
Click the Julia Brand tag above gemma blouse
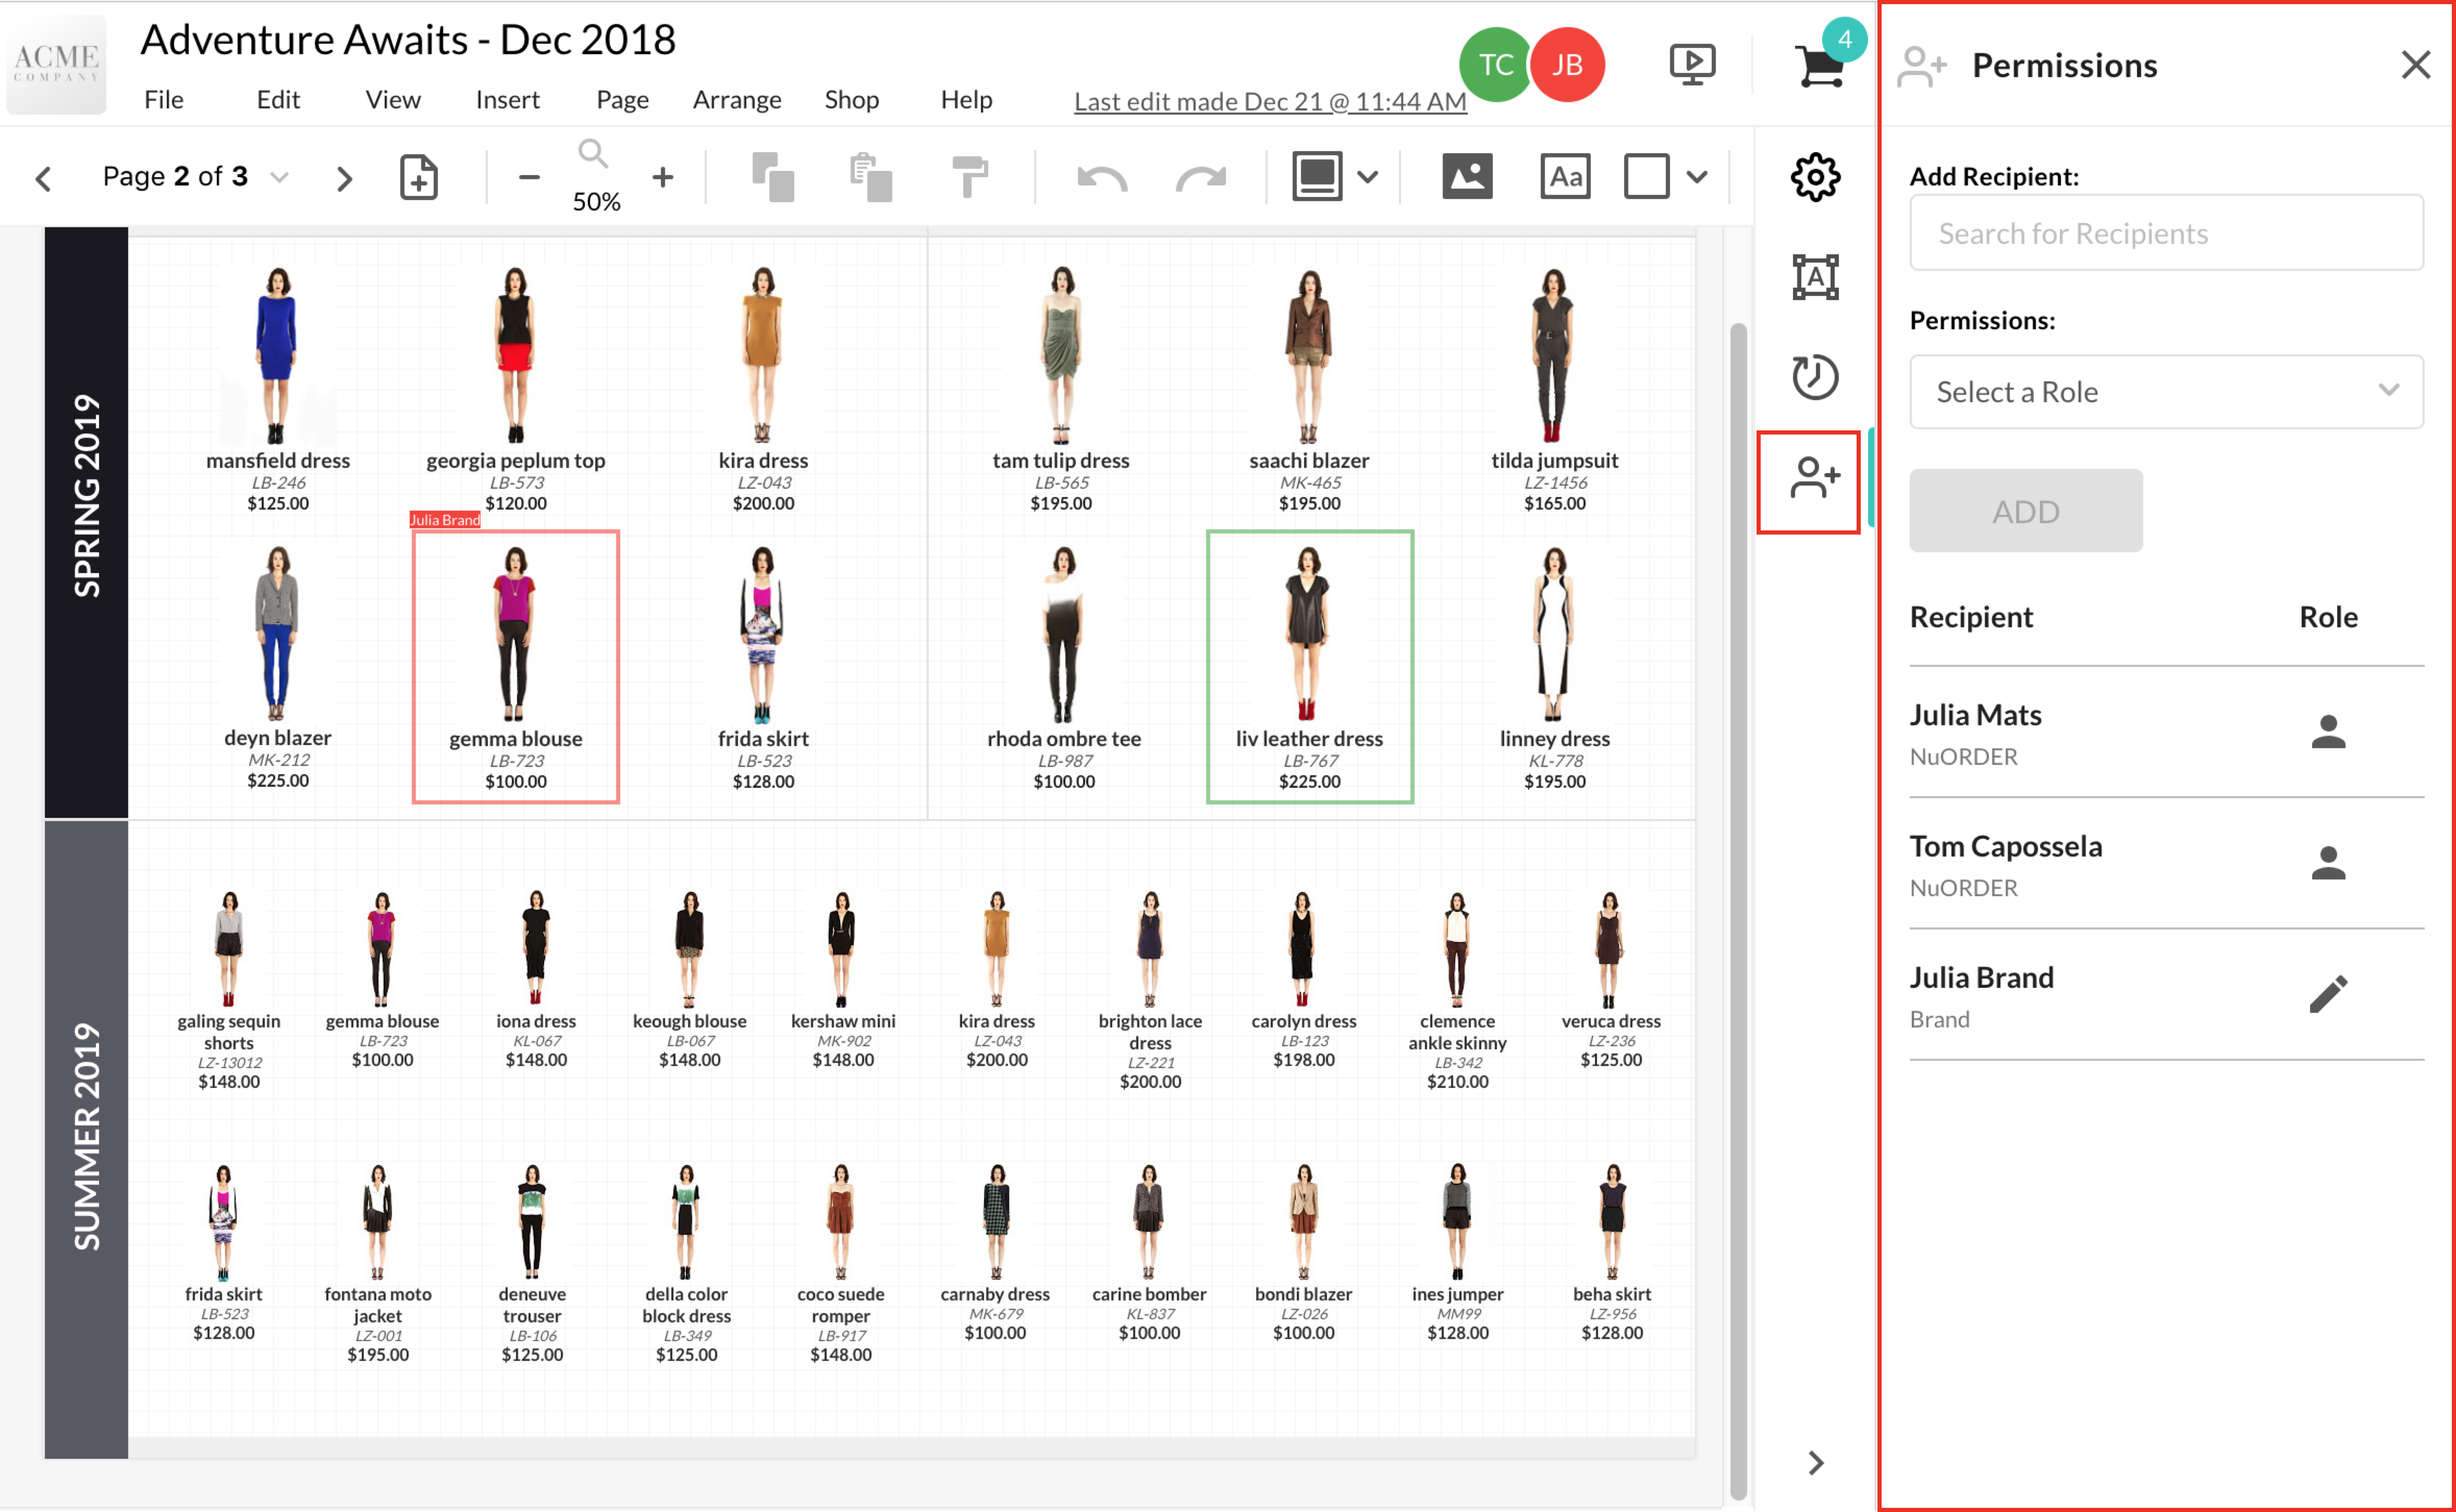(444, 519)
